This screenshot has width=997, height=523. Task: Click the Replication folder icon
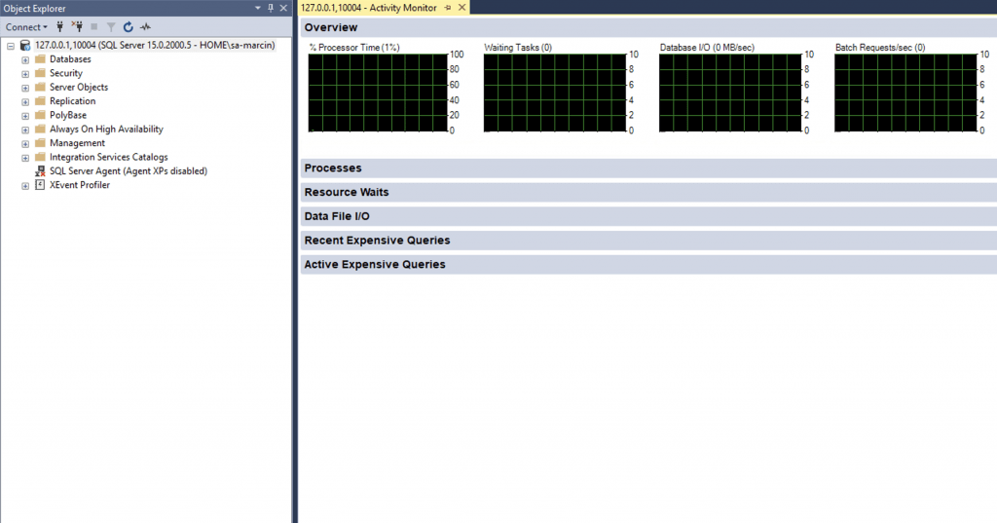coord(40,100)
